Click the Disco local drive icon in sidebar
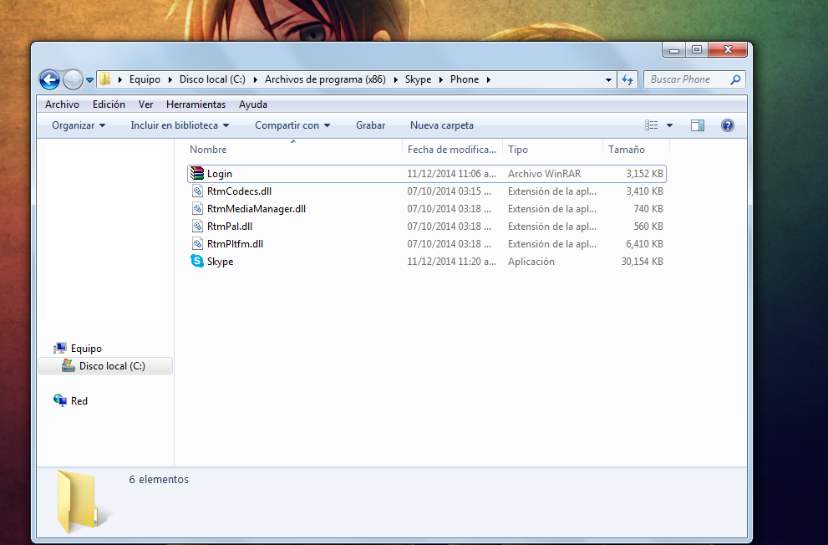The image size is (828, 545). tap(69, 365)
